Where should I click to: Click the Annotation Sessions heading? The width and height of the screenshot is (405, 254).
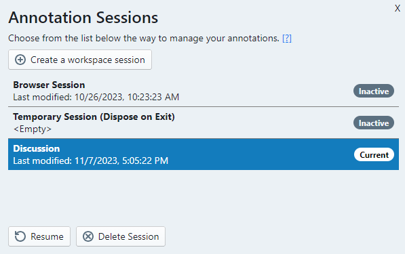[x=83, y=18]
